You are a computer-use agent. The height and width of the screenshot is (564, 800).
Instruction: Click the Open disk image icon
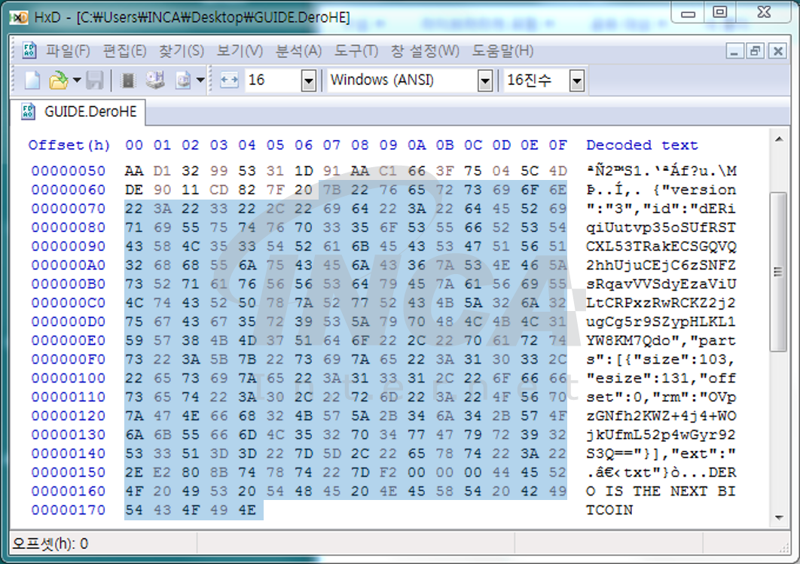pos(183,81)
